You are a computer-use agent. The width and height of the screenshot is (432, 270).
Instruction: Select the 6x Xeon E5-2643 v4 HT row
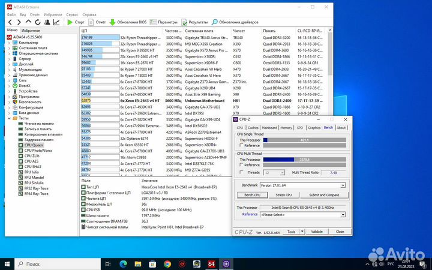(203, 101)
